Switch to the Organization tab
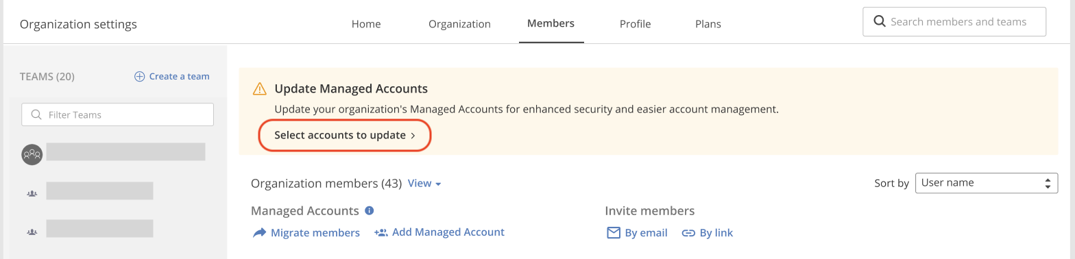The width and height of the screenshot is (1075, 259). pos(459,24)
